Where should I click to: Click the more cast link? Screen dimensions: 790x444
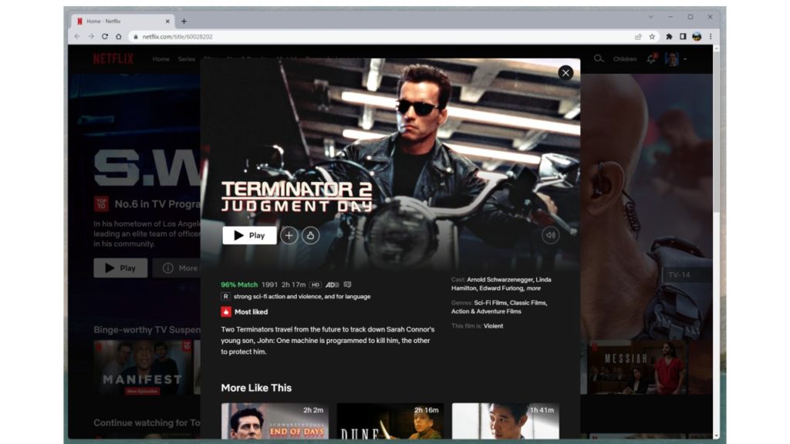pyautogui.click(x=533, y=288)
